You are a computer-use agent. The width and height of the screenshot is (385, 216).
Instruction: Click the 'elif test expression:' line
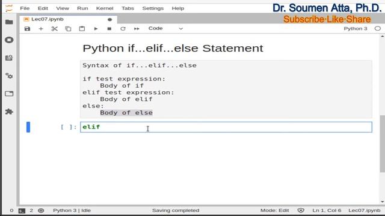coord(128,92)
